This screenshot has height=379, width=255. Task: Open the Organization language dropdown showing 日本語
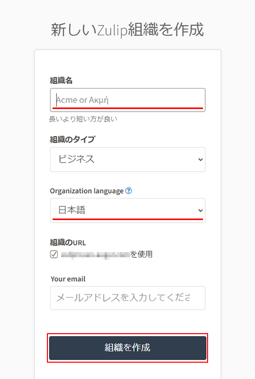pos(127,210)
